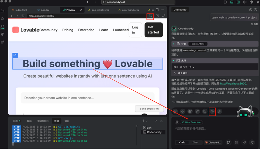The width and height of the screenshot is (260, 149).
Task: Open CodeBuddy chat history icon
Action: pos(256,10)
